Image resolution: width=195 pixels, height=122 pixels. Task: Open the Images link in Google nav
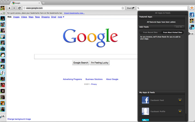tap(16, 17)
